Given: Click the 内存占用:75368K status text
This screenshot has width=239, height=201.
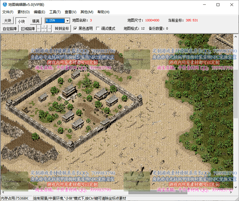Looking at the screenshot, I should coord(15,198).
